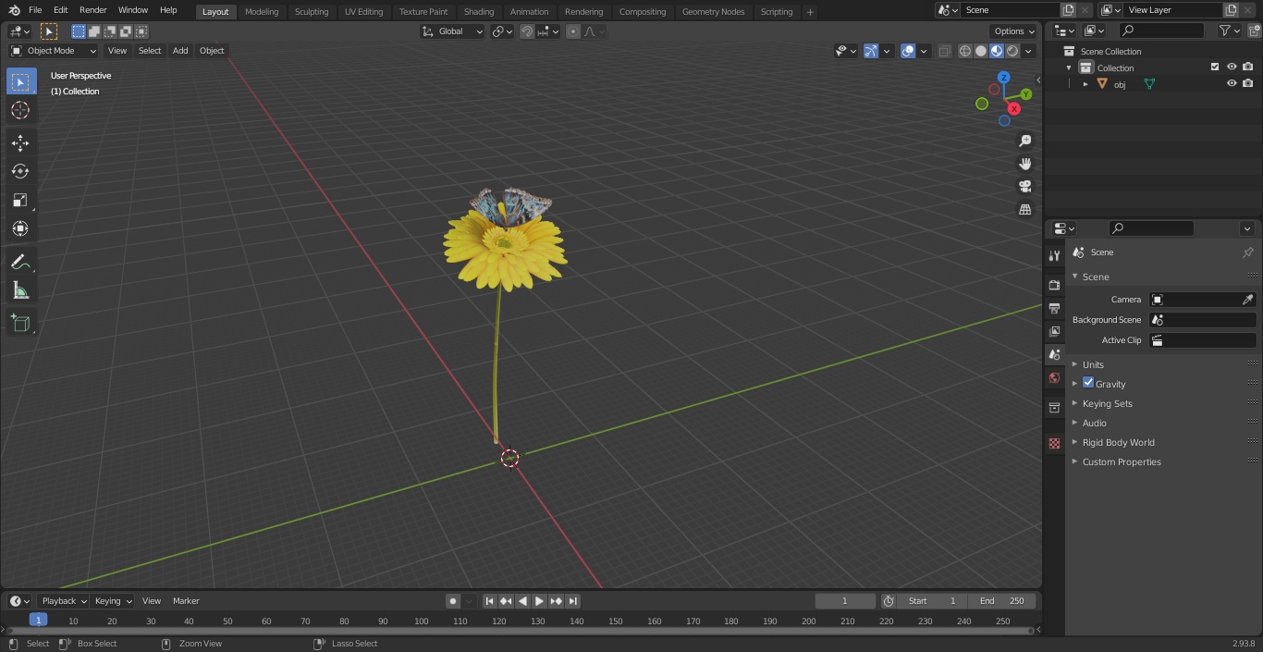Open the View Layer properties tab
Image resolution: width=1263 pixels, height=652 pixels.
coord(1054,331)
